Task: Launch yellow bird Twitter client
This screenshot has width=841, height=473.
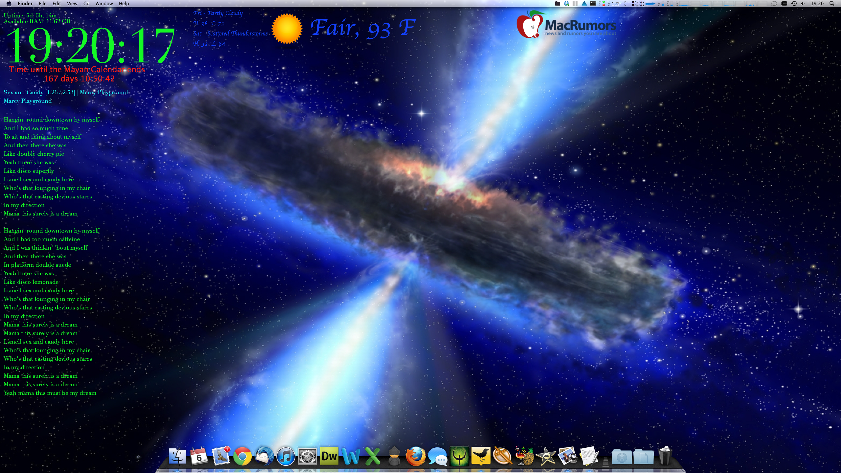Action: click(481, 456)
